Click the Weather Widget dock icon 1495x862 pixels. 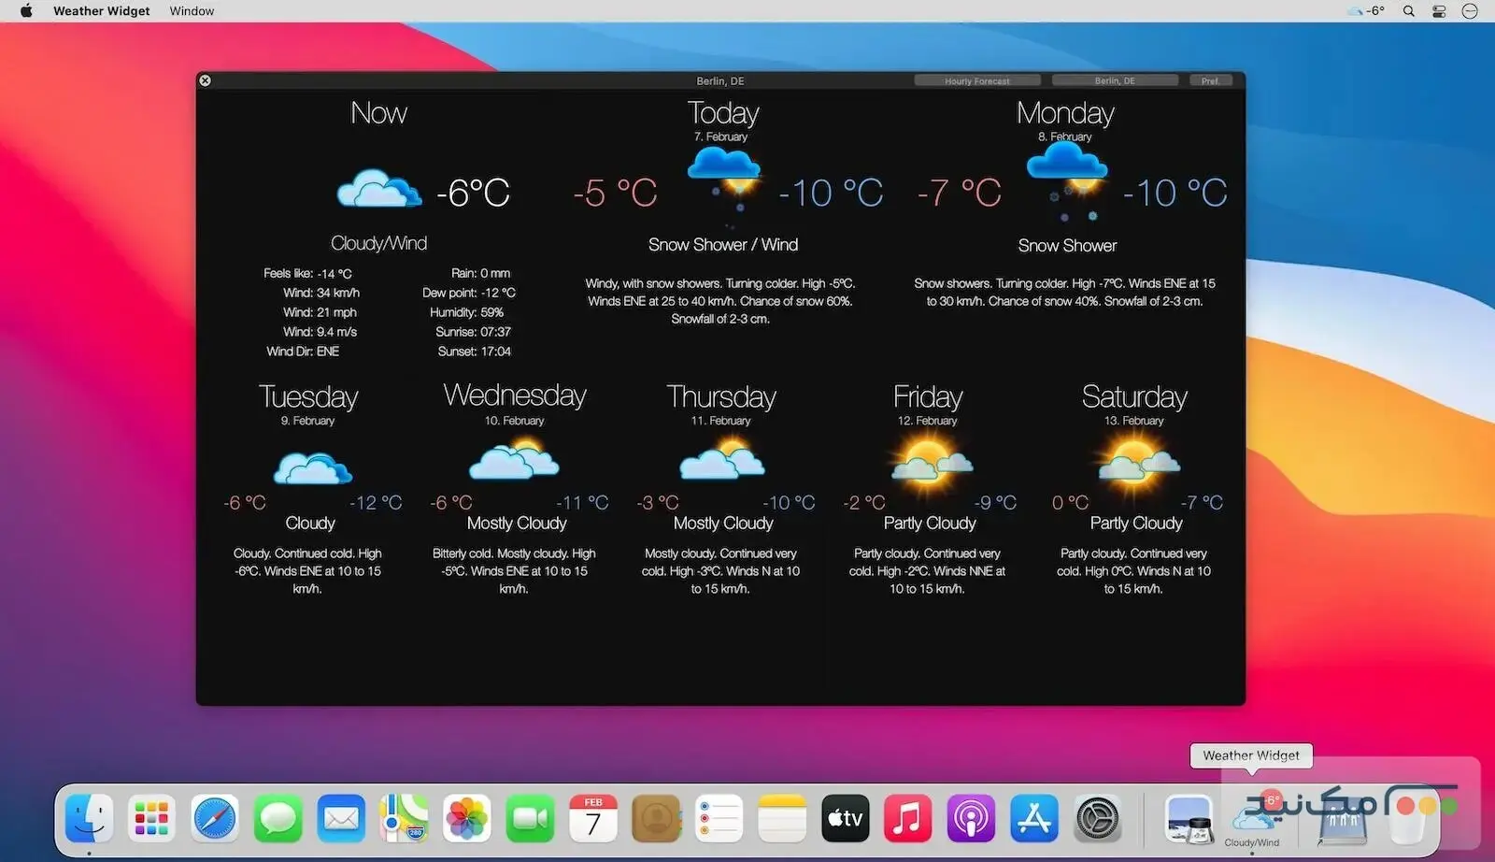(1252, 818)
